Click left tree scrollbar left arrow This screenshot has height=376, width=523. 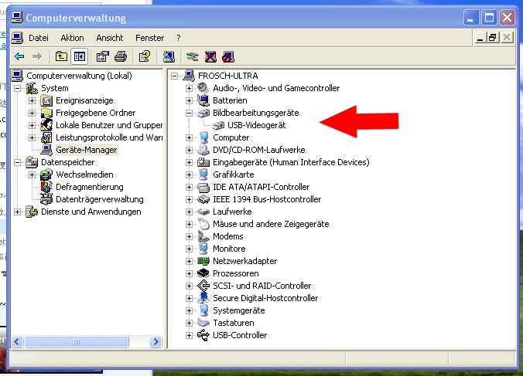click(x=17, y=341)
